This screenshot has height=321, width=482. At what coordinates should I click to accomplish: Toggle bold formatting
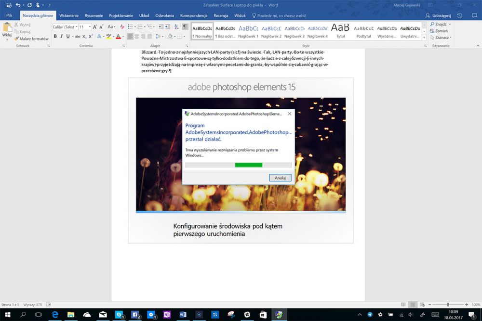point(55,36)
